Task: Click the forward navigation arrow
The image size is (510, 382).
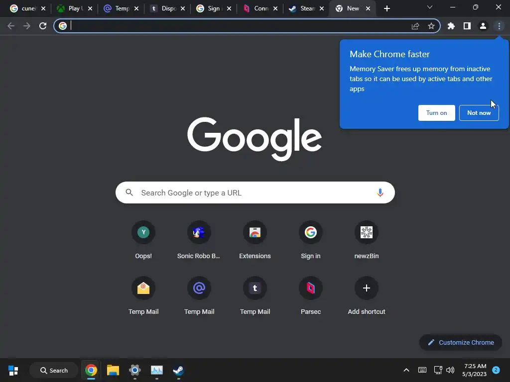Action: click(27, 26)
